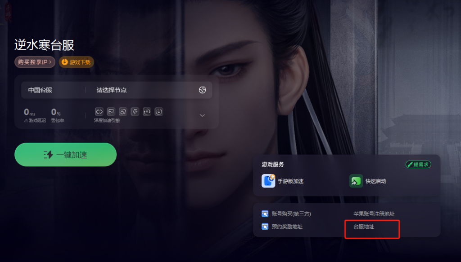Screen dimensions: 461x262
Task: Click the circular refresh-download engine icon
Action: pyautogui.click(x=147, y=112)
